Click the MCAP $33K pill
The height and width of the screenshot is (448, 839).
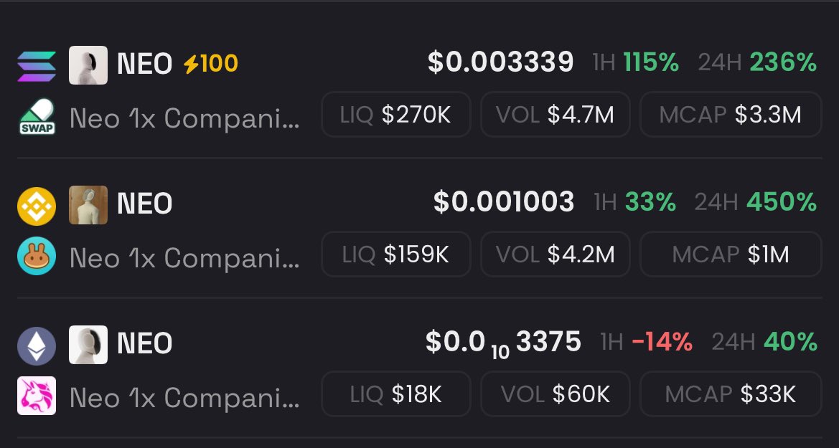coord(731,394)
